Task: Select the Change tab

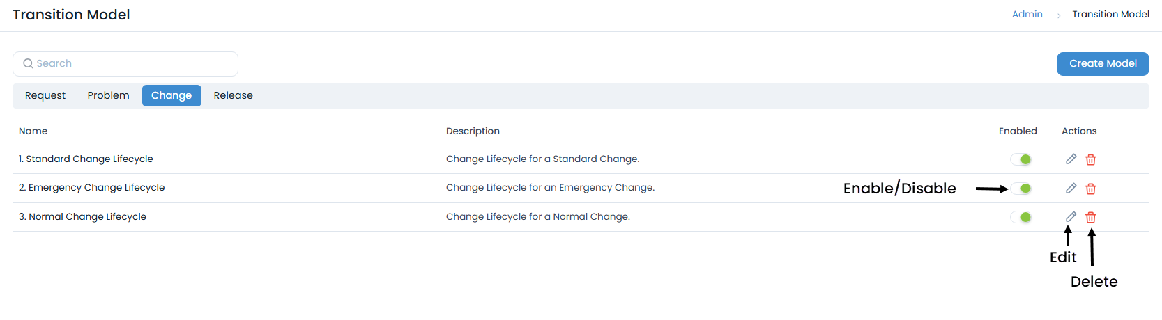Action: tap(171, 96)
